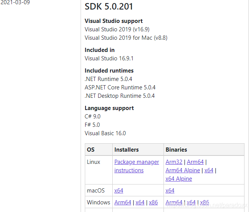Viewport: 251px width, 212px height.
Task: Download Linux x64 binaries
Action: click(x=209, y=170)
